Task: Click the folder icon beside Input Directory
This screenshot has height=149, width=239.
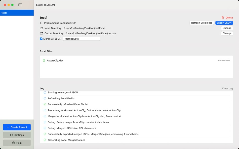Action: coord(41,28)
